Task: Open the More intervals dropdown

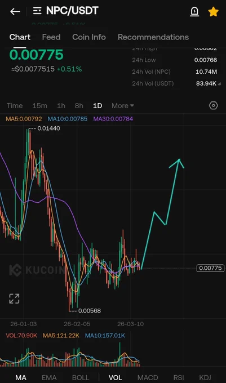Action: [123, 106]
